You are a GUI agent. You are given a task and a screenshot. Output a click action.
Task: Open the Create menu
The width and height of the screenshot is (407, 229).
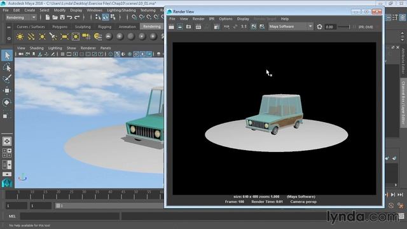click(30, 10)
